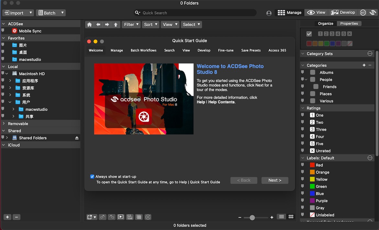Open Labels: Default options ellipsis icon
The height and width of the screenshot is (230, 379).
(x=370, y=158)
